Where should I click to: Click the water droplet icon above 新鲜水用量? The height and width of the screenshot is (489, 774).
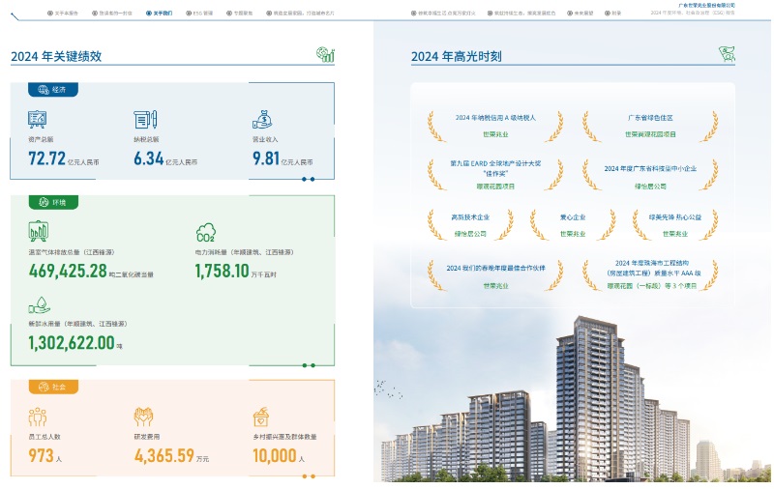click(37, 304)
